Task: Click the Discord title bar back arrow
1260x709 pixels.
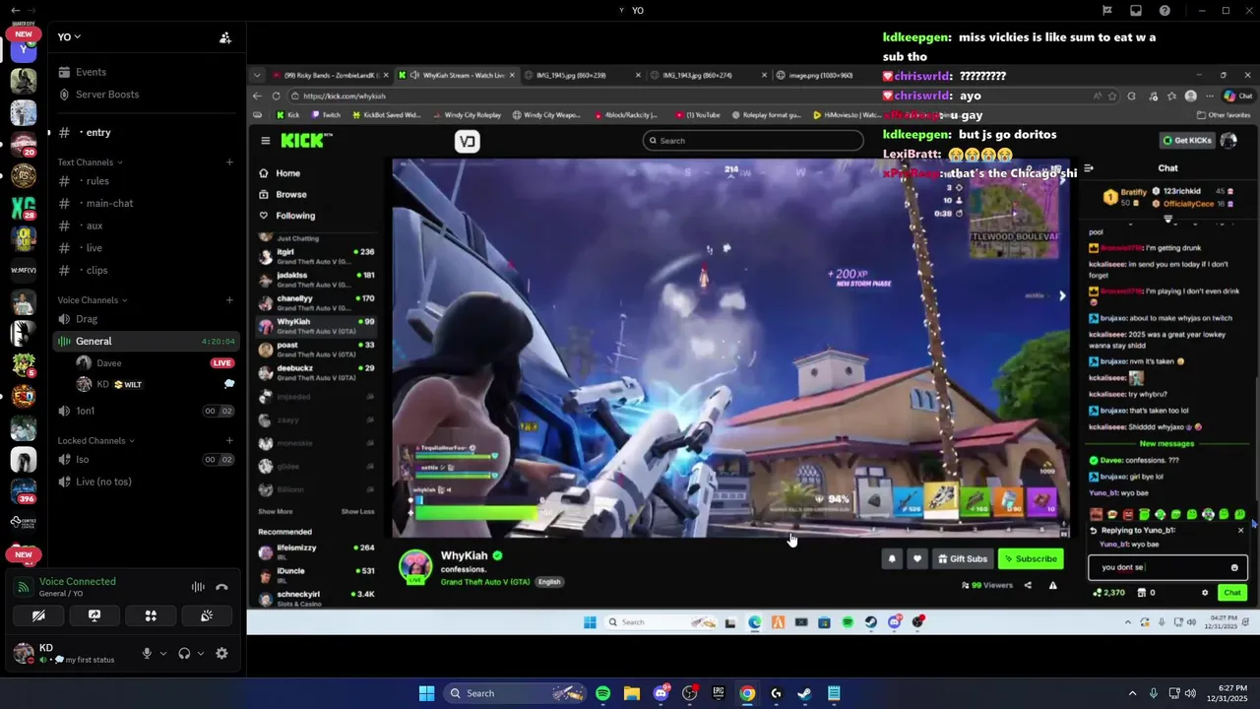Action: click(x=15, y=11)
